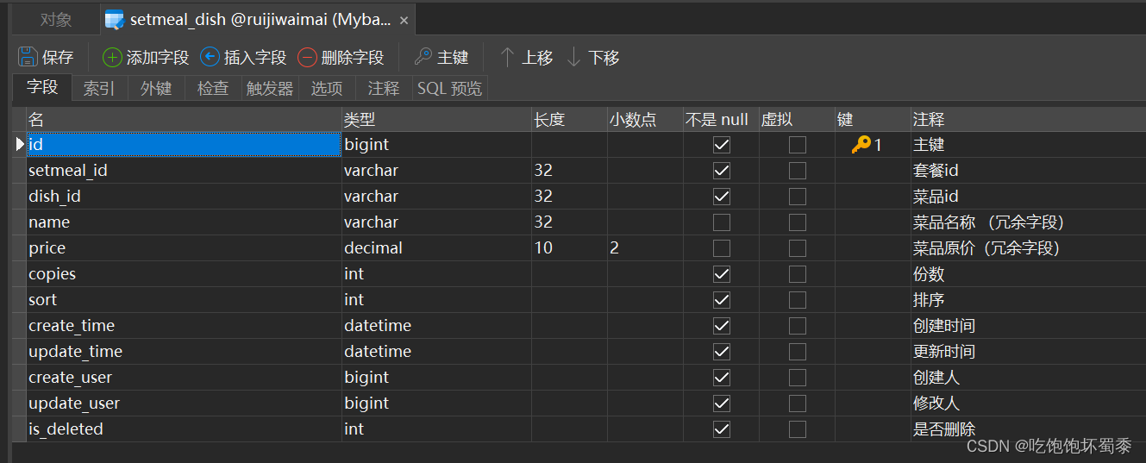This screenshot has height=463, width=1146.
Task: Select the is_deleted field name cell
Action: click(184, 429)
